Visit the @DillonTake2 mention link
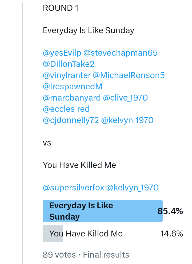Screen dimensions: 192x264 (x=69, y=64)
